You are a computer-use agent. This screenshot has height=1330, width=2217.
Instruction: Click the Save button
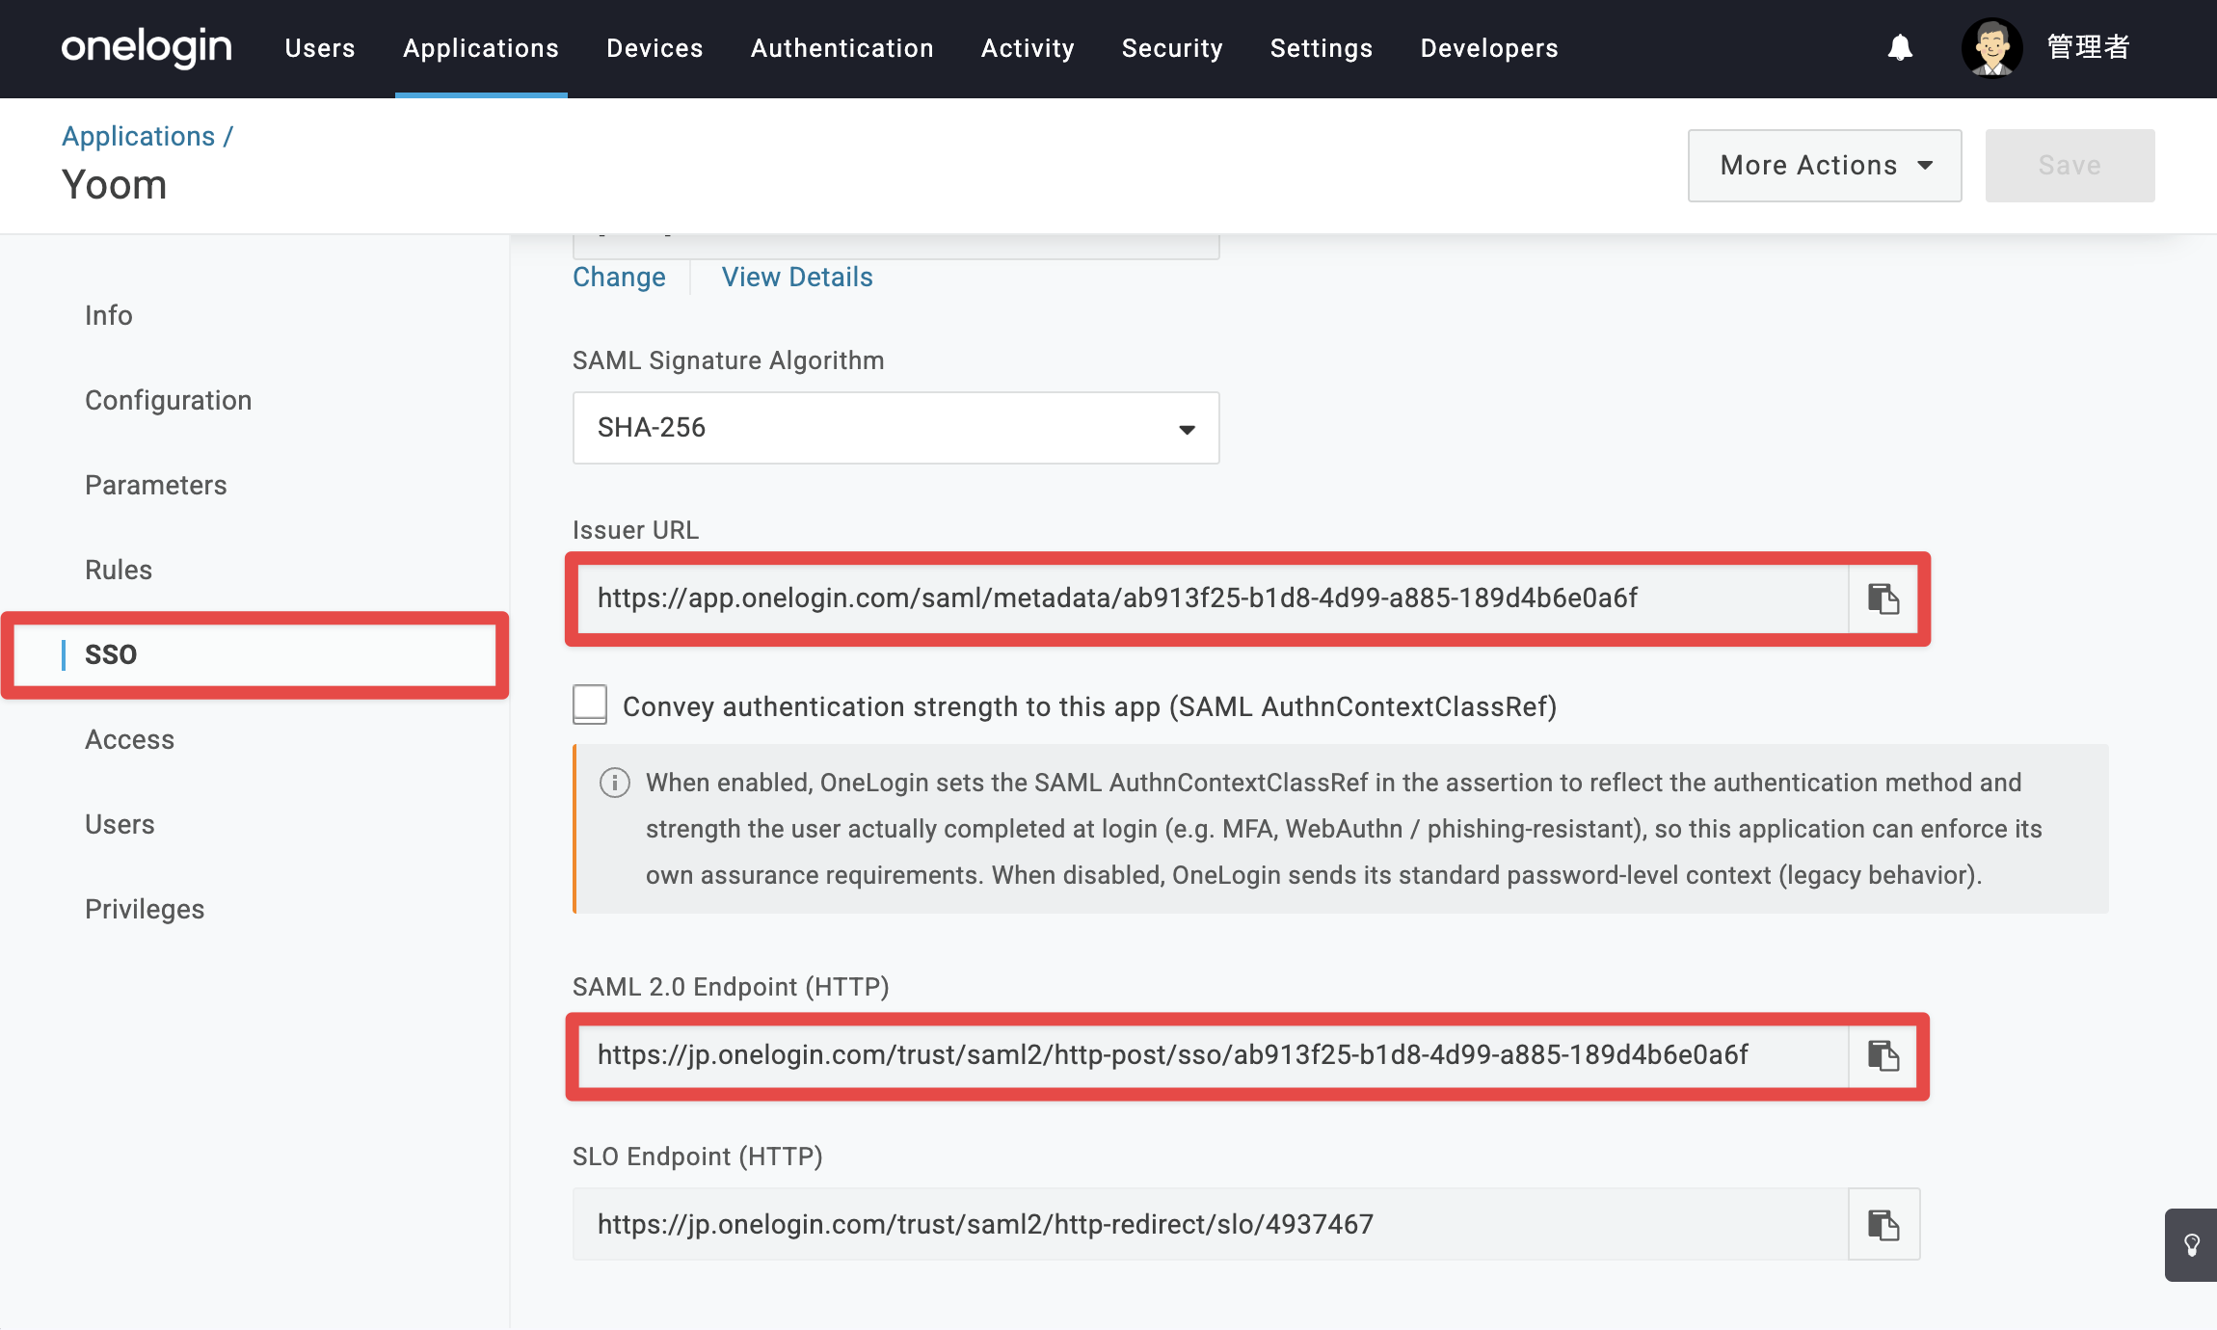2070,166
